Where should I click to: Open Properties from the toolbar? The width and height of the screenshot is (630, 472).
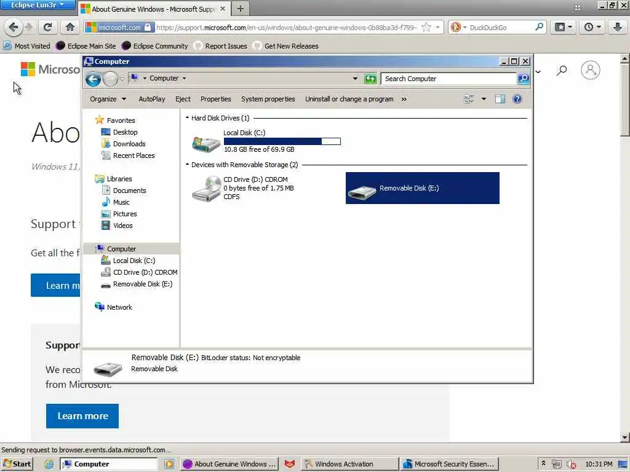click(x=216, y=99)
